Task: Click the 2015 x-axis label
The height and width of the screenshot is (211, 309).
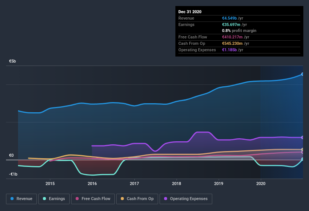Action: point(50,183)
